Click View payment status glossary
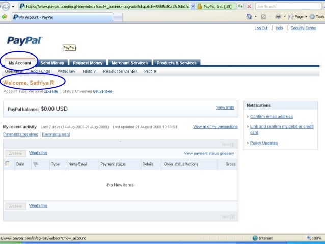 pyautogui.click(x=209, y=153)
